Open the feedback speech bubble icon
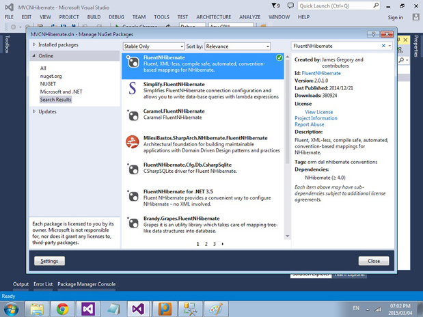423x317 pixels. pyautogui.click(x=290, y=5)
